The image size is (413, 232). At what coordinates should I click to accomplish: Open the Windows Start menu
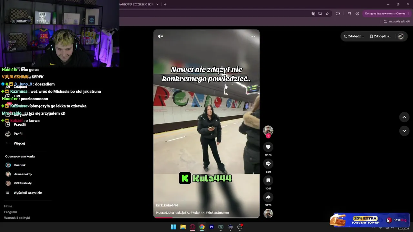click(x=174, y=227)
